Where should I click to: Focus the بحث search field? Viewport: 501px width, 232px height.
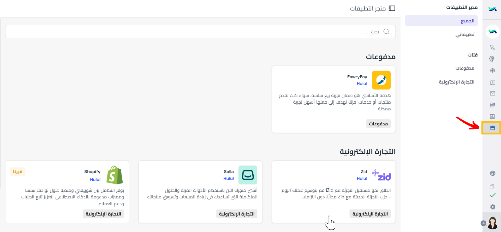(200, 32)
